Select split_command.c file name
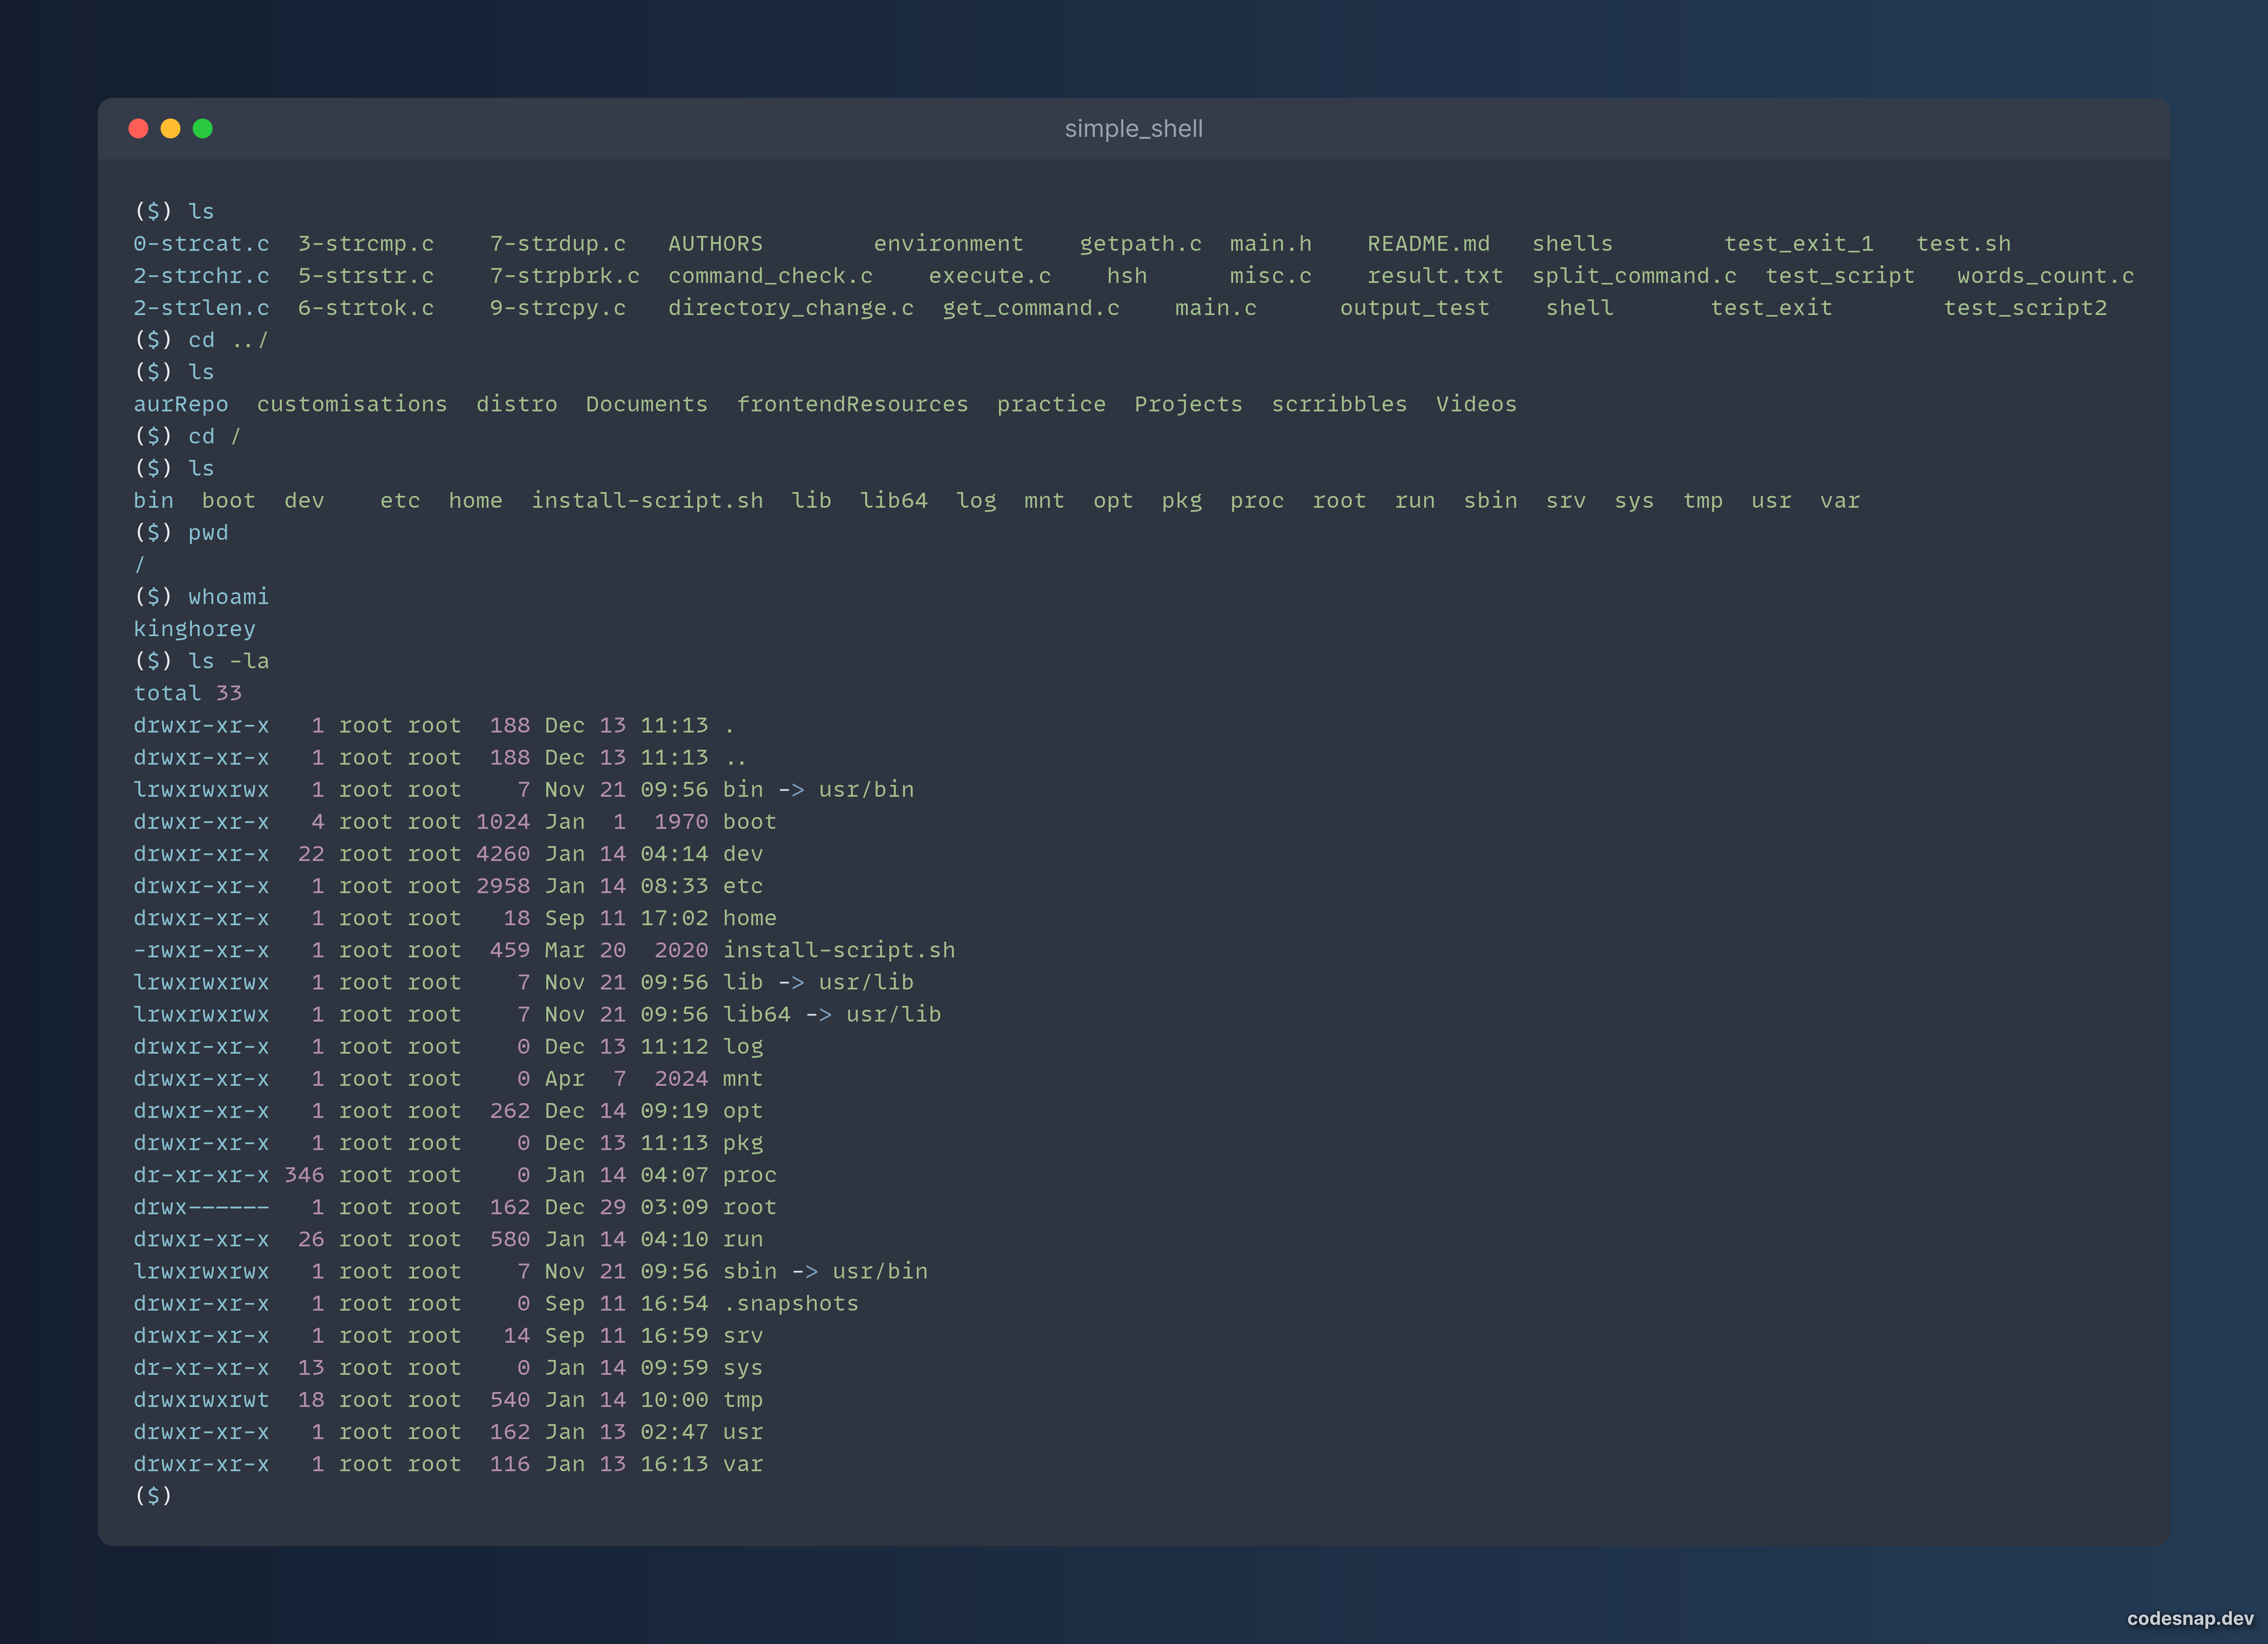This screenshot has width=2268, height=1644. [1634, 276]
